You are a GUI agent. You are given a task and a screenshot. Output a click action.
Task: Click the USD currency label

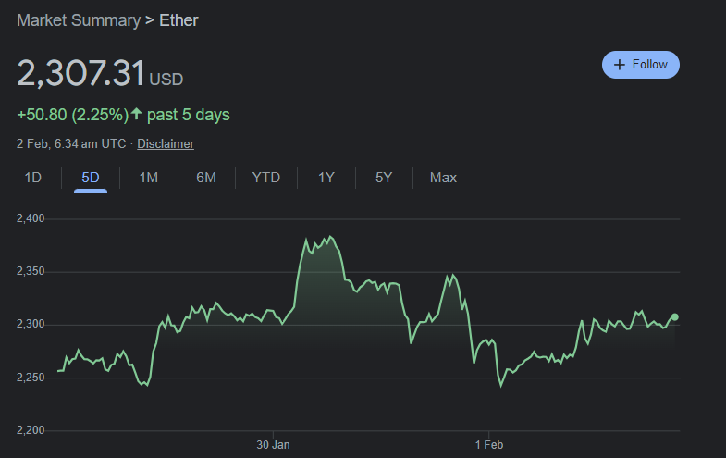[x=166, y=80]
